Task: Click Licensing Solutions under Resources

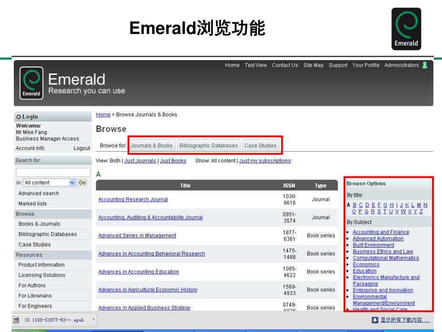Action: (42, 275)
